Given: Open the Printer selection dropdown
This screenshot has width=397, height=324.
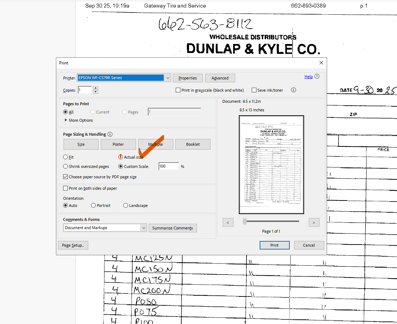Looking at the screenshot, I should click(x=124, y=78).
